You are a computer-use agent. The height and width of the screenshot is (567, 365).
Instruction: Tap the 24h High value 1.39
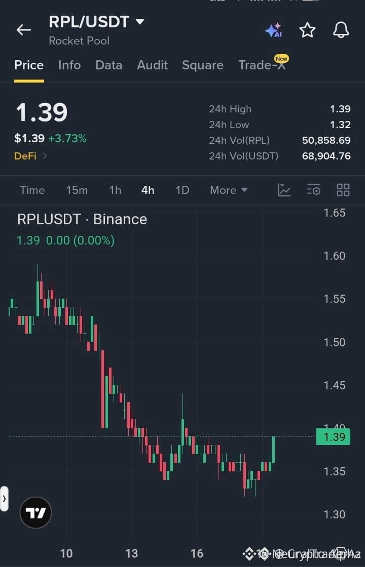pos(340,109)
